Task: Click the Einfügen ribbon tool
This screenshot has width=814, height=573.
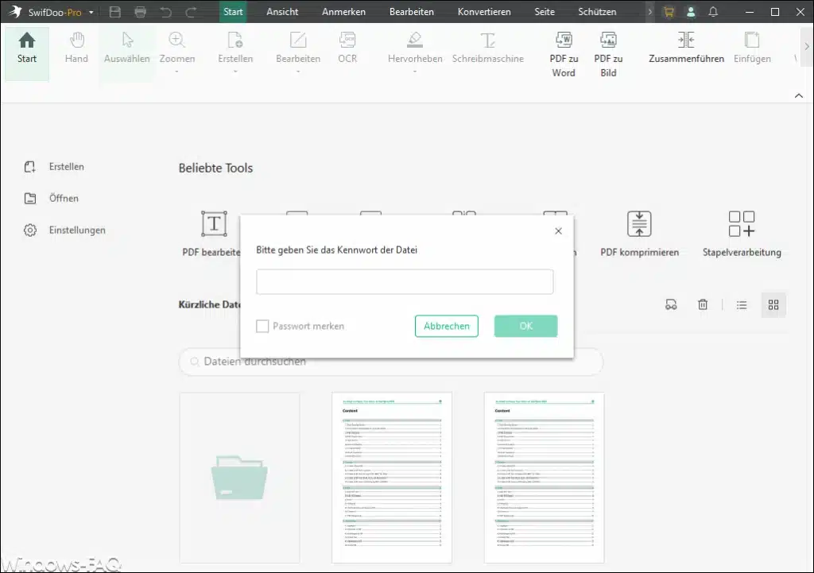Action: (752, 48)
